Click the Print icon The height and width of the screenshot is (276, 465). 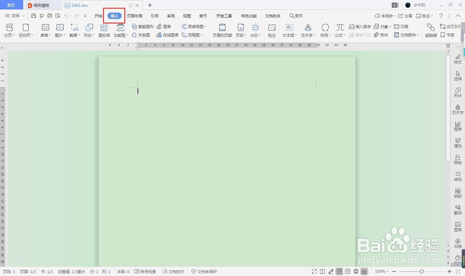(x=50, y=16)
